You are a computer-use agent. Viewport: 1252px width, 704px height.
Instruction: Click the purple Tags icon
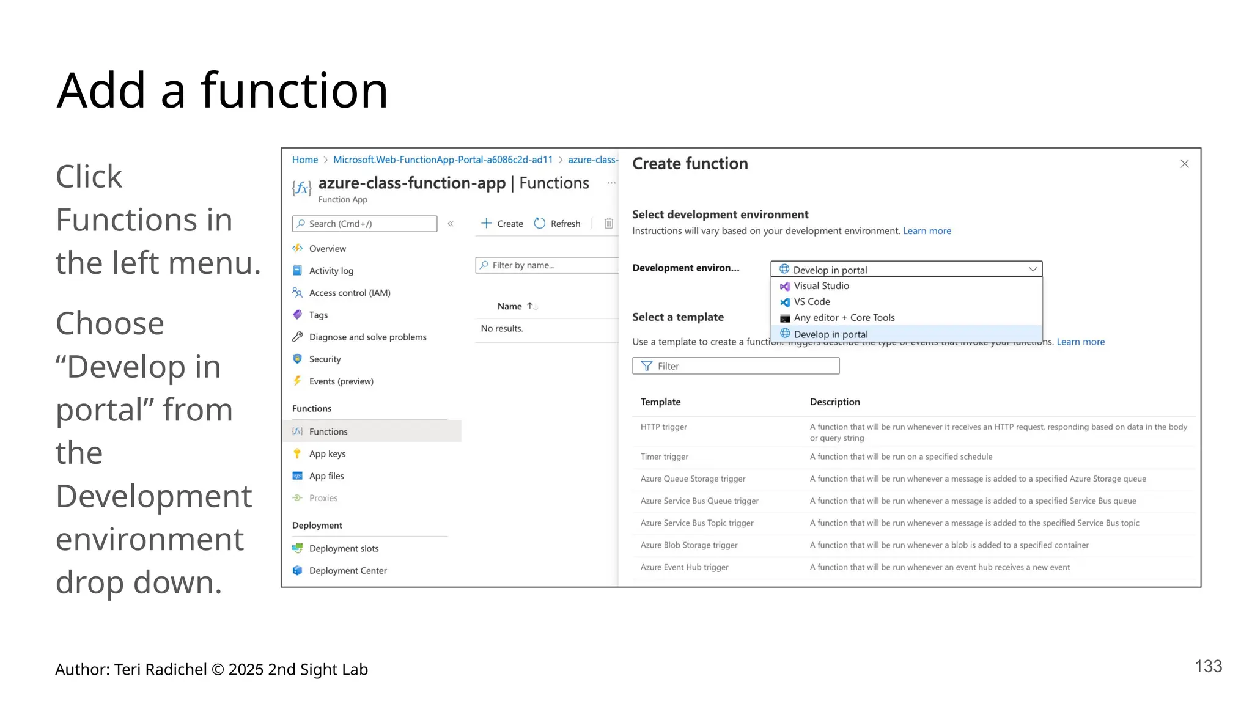(x=298, y=314)
